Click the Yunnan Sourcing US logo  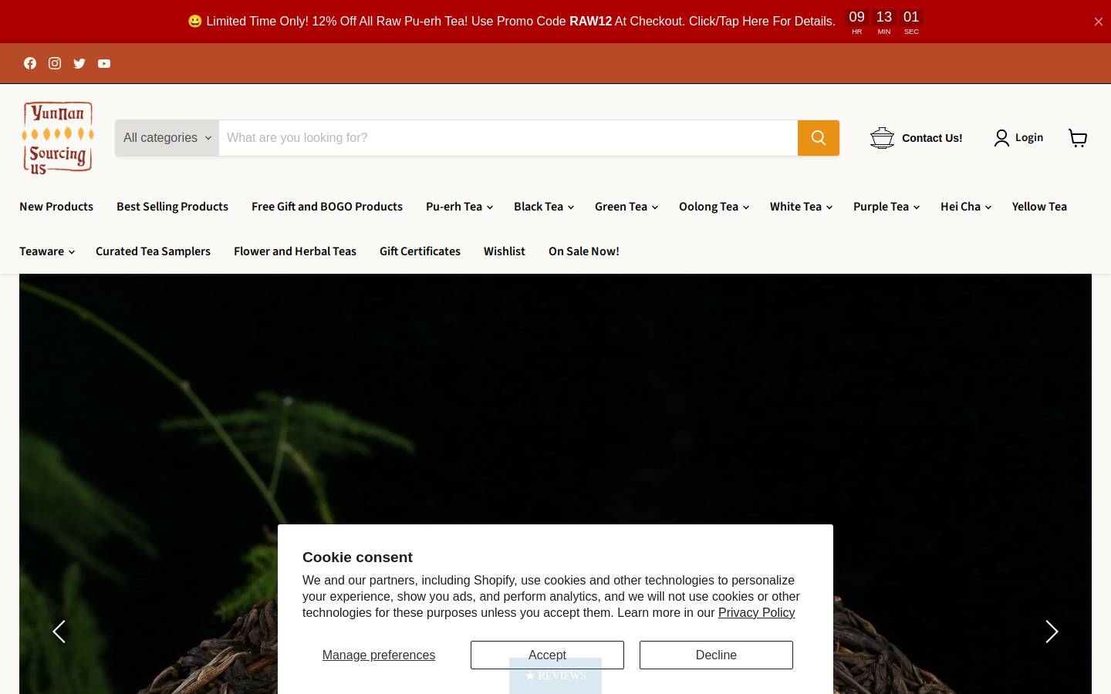[x=58, y=137]
